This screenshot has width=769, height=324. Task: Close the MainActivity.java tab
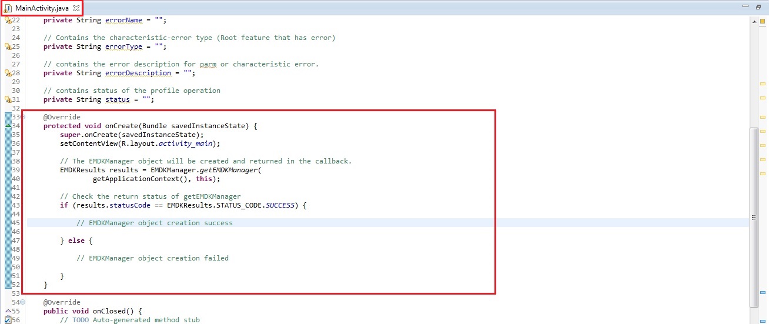[76, 8]
